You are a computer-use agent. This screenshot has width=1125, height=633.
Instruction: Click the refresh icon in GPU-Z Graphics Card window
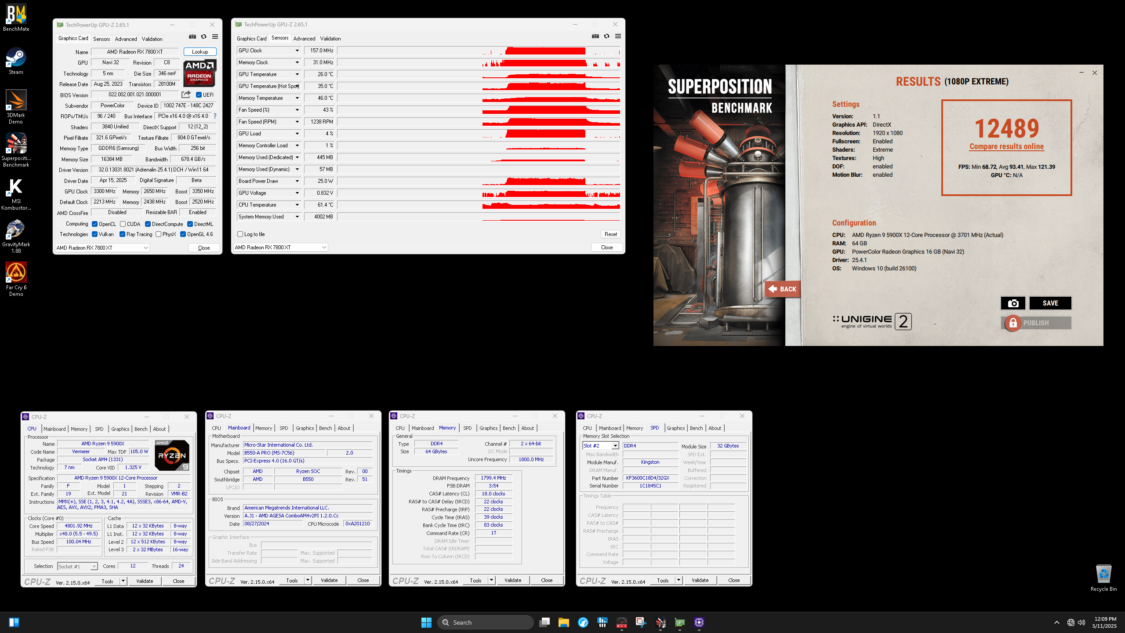[x=203, y=36]
